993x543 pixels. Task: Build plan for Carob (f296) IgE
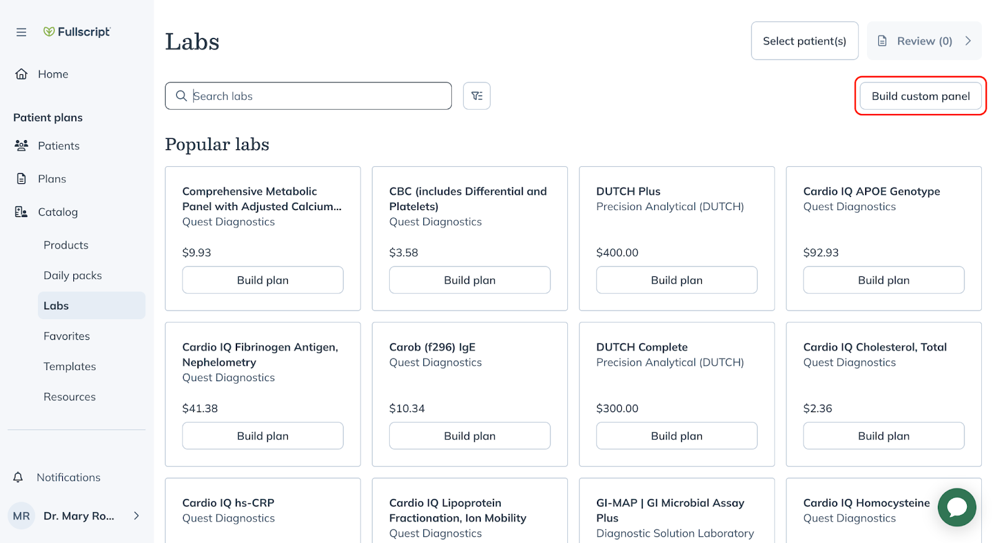[x=469, y=436]
